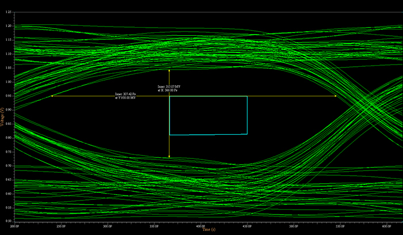The width and height of the screenshot is (403, 235).
Task: Click the right edge of cyan mask
Action: (x=247, y=115)
